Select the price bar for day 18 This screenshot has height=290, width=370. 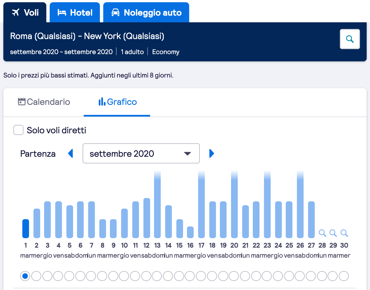[213, 219]
